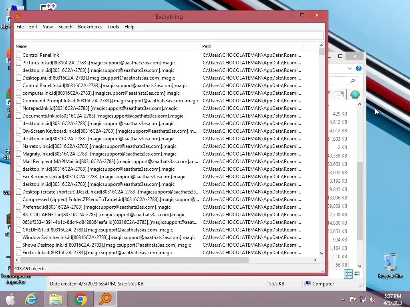Open the Help menu
This screenshot has height=307, width=410.
(129, 27)
